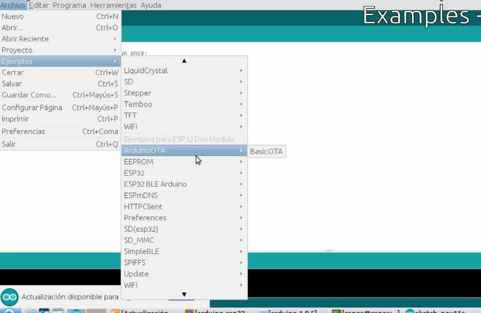The width and height of the screenshot is (481, 313).
Task: Expand the SimpleBLE examples
Action: [x=184, y=252]
